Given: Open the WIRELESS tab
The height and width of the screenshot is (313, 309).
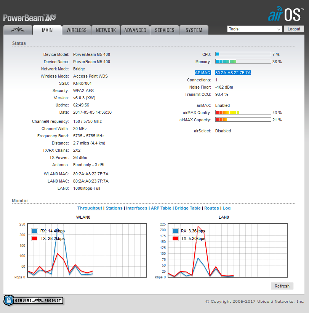Looking at the screenshot, I should point(77,30).
